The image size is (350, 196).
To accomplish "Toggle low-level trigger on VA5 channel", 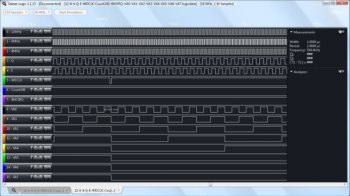I will [49, 158].
